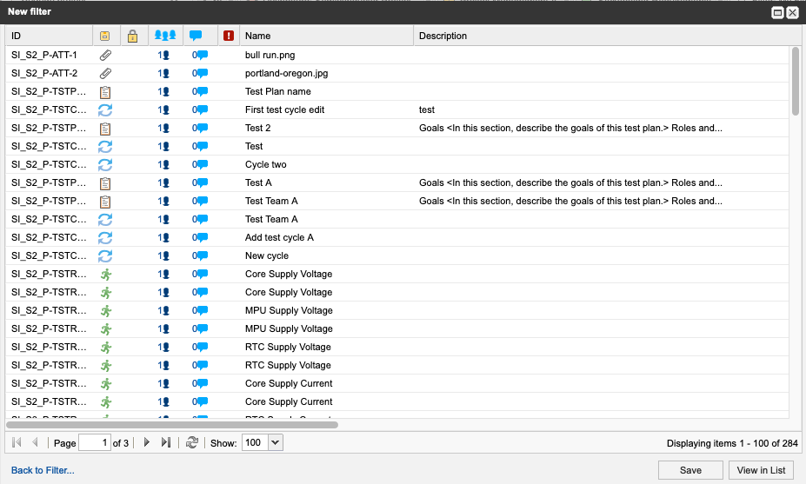Click the test plan clipboard icon for Test 2

pyautogui.click(x=105, y=128)
